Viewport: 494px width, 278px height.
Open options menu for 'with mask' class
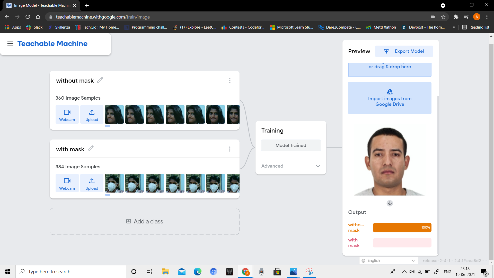230,149
